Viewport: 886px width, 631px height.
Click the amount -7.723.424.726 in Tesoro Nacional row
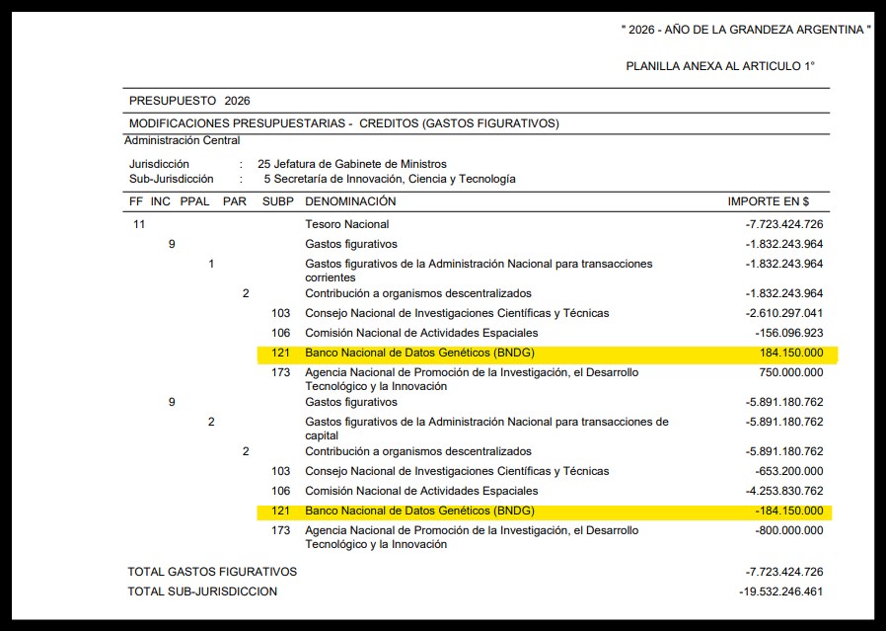point(783,224)
